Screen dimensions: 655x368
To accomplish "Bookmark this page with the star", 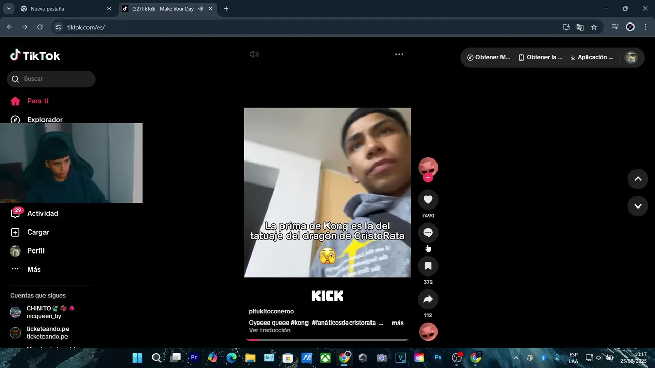I will [594, 27].
